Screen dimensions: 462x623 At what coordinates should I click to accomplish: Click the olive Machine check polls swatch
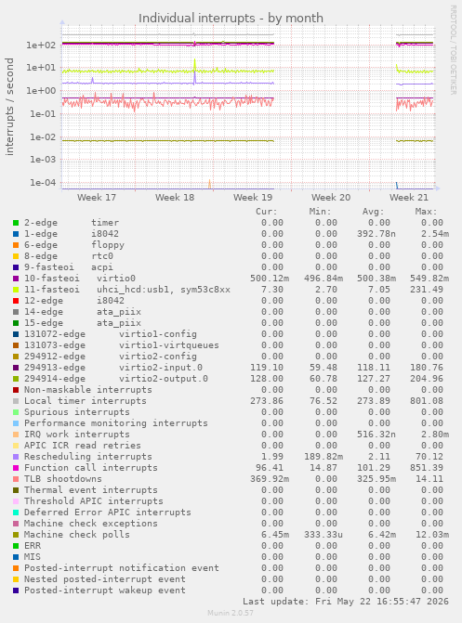(x=16, y=535)
